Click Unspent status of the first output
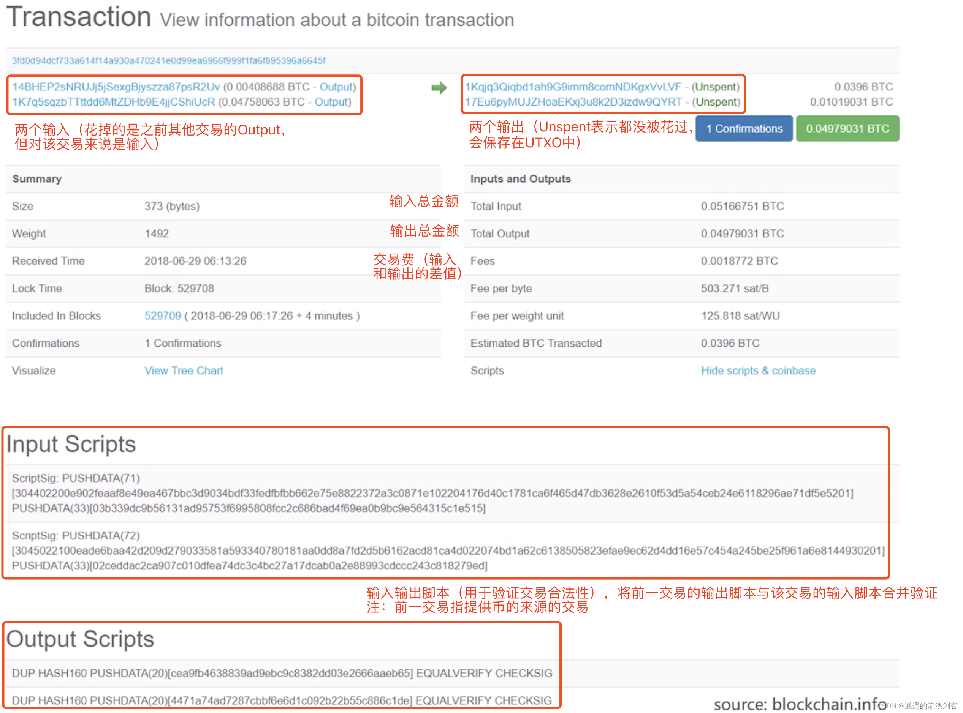This screenshot has width=963, height=713. 716,87
